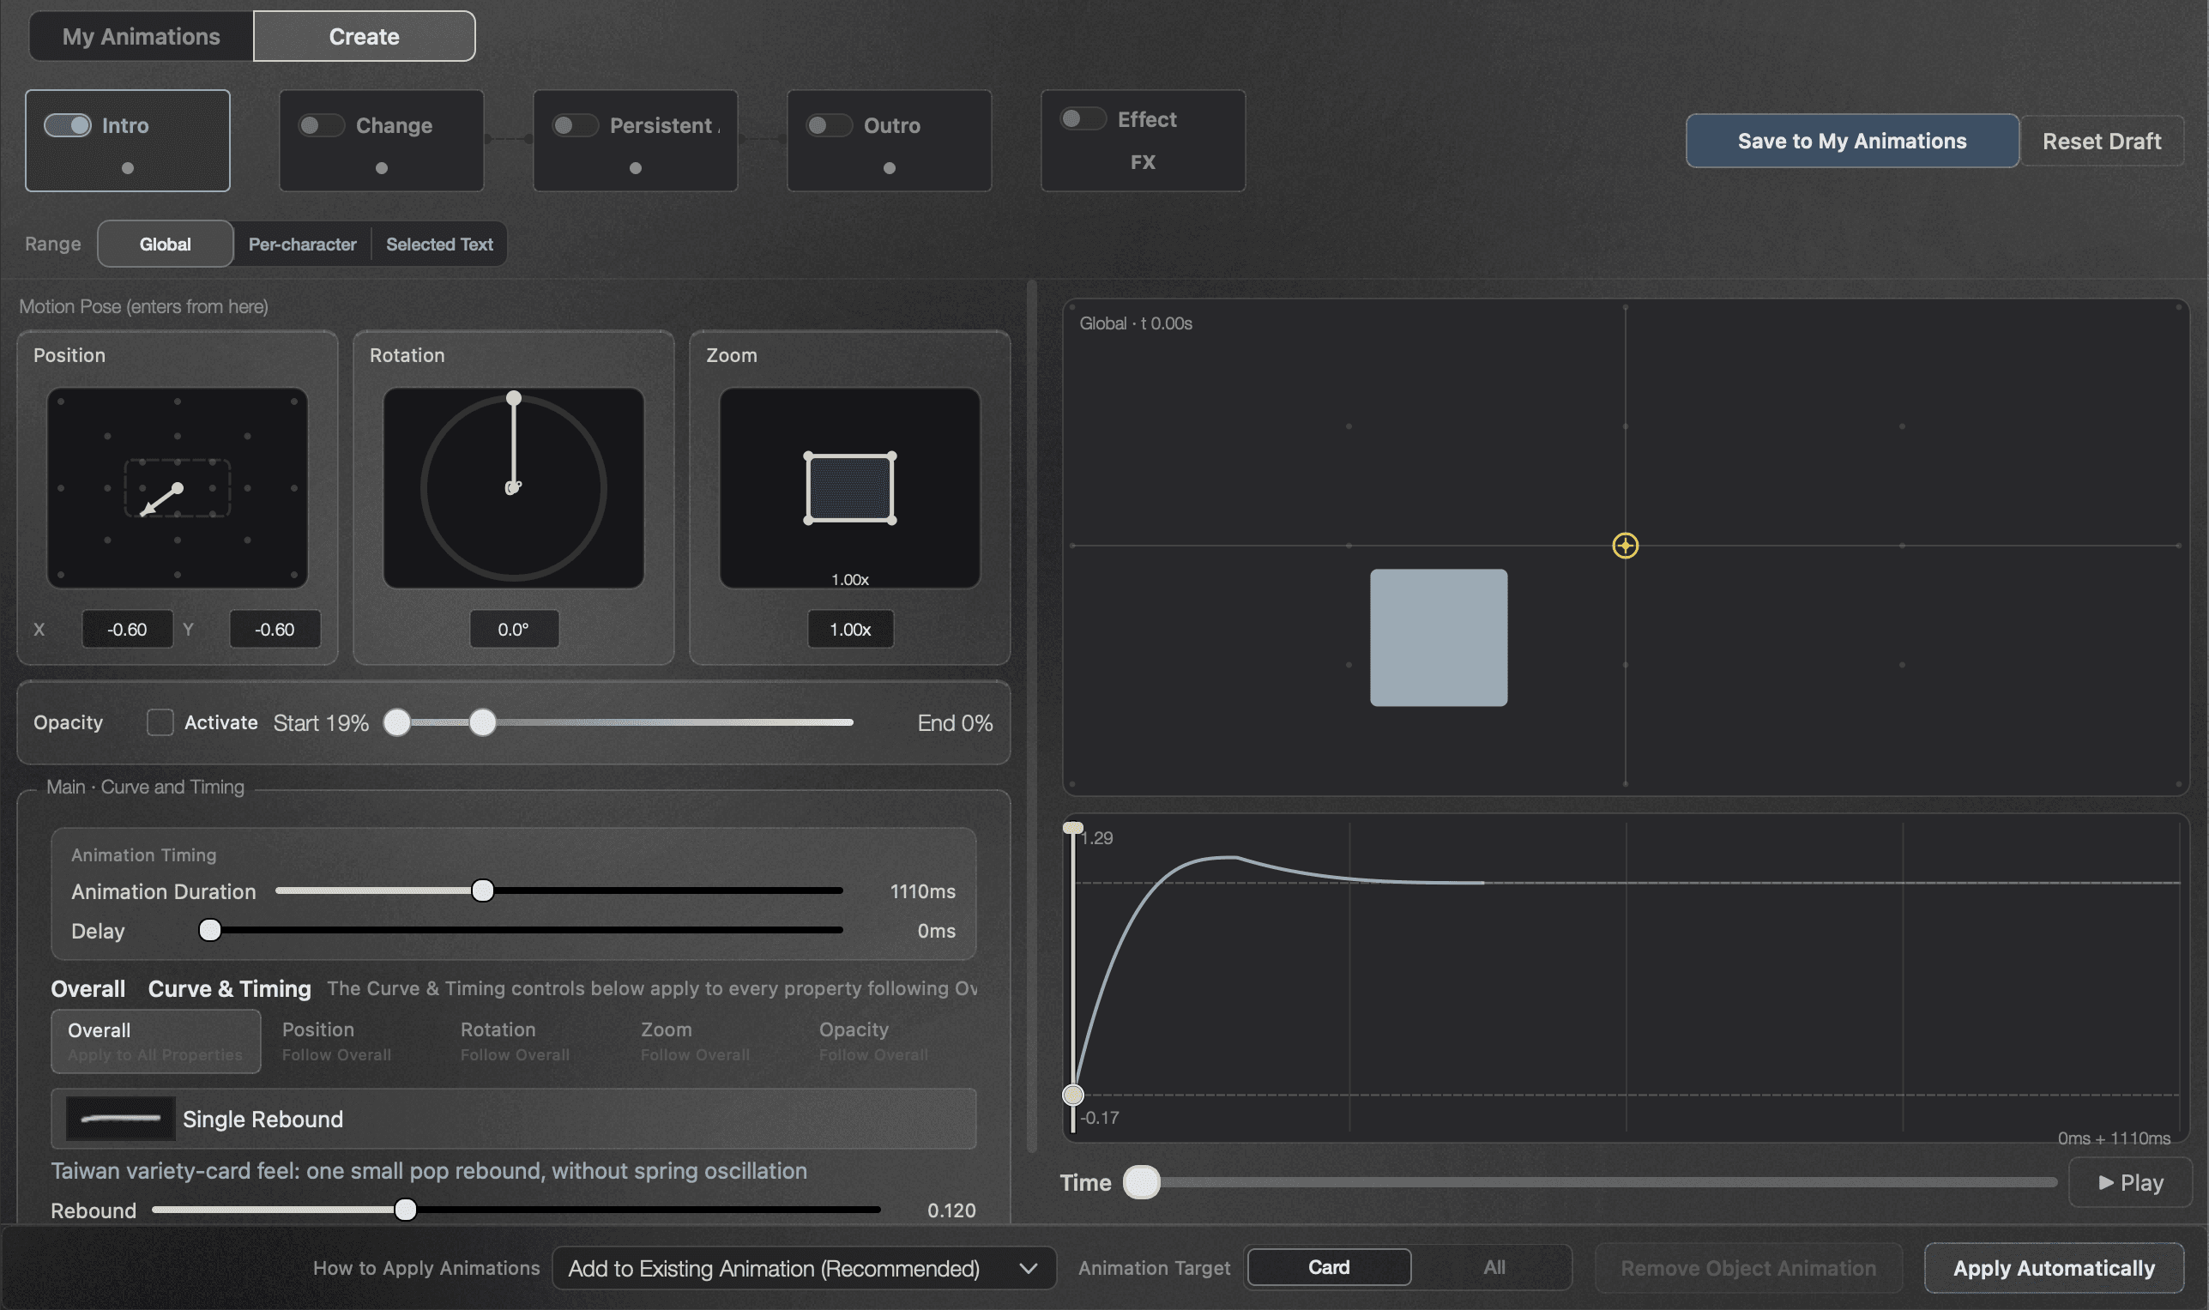The image size is (2209, 1310).
Task: Click the Single Rebound curve thumbnail
Action: (120, 1119)
